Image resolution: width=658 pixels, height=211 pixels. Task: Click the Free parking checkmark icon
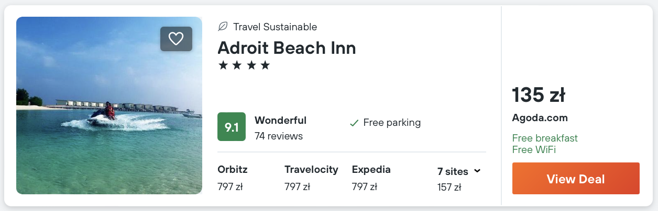click(354, 123)
